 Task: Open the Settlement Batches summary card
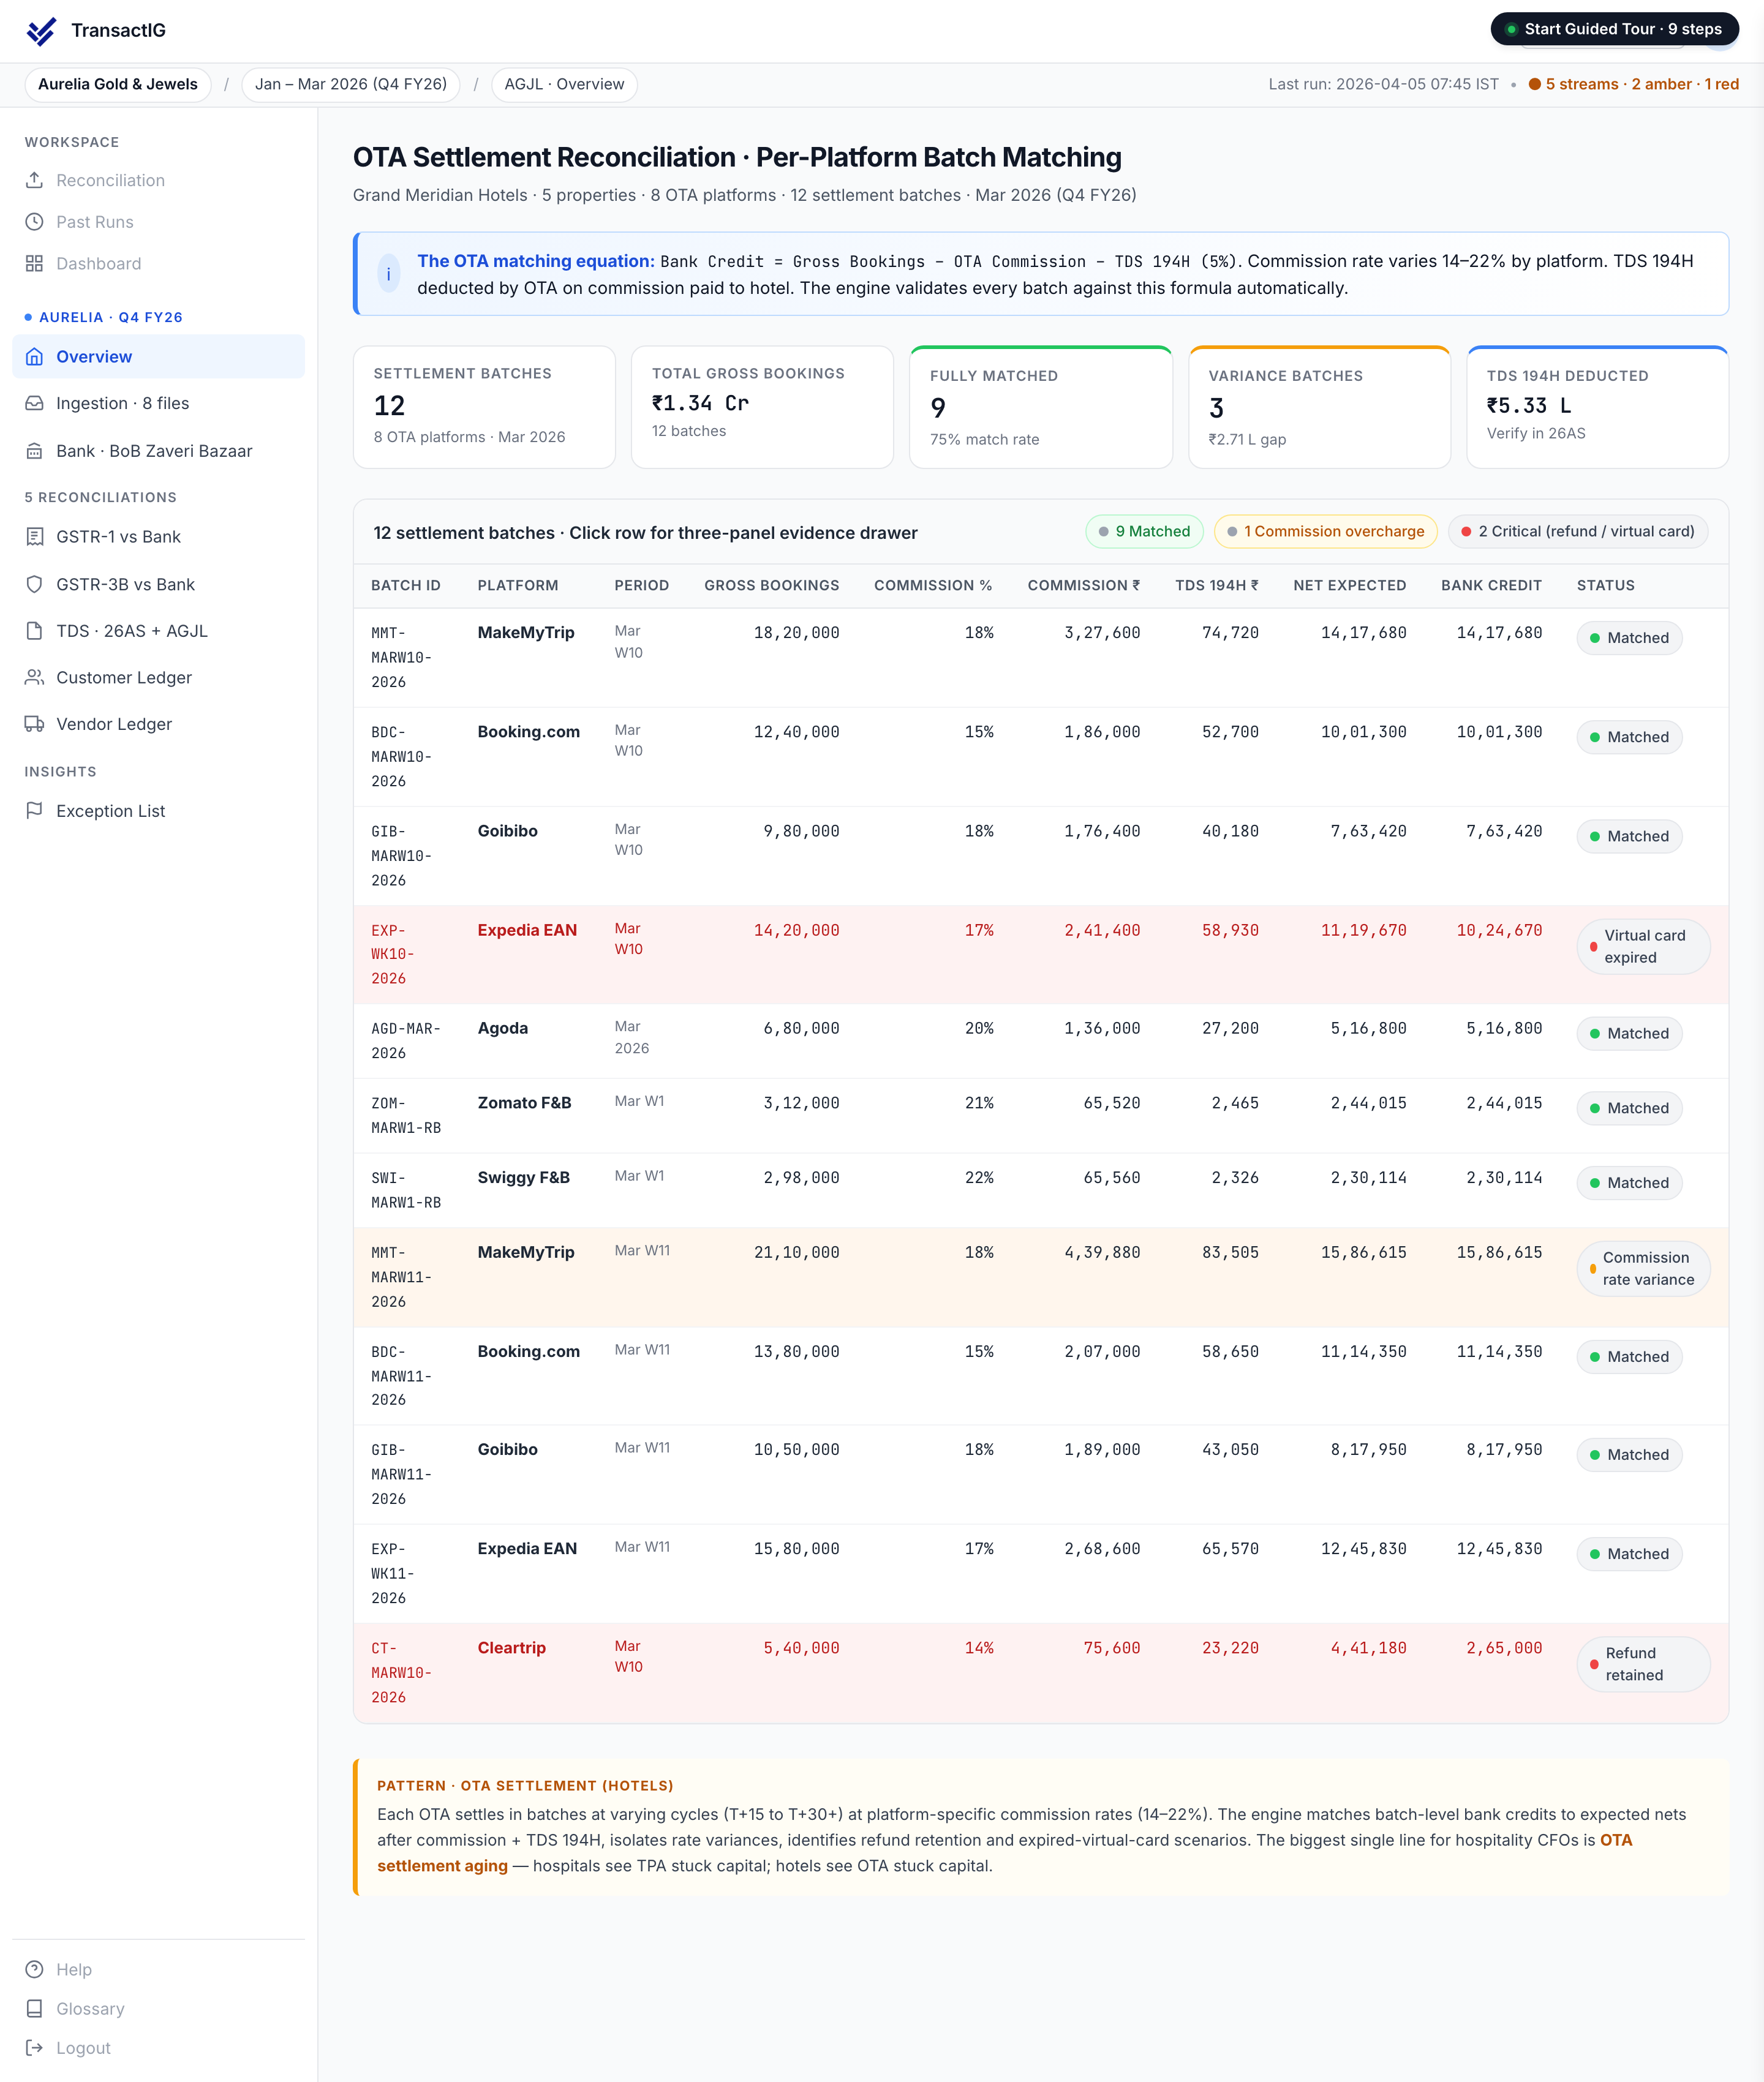pos(484,407)
